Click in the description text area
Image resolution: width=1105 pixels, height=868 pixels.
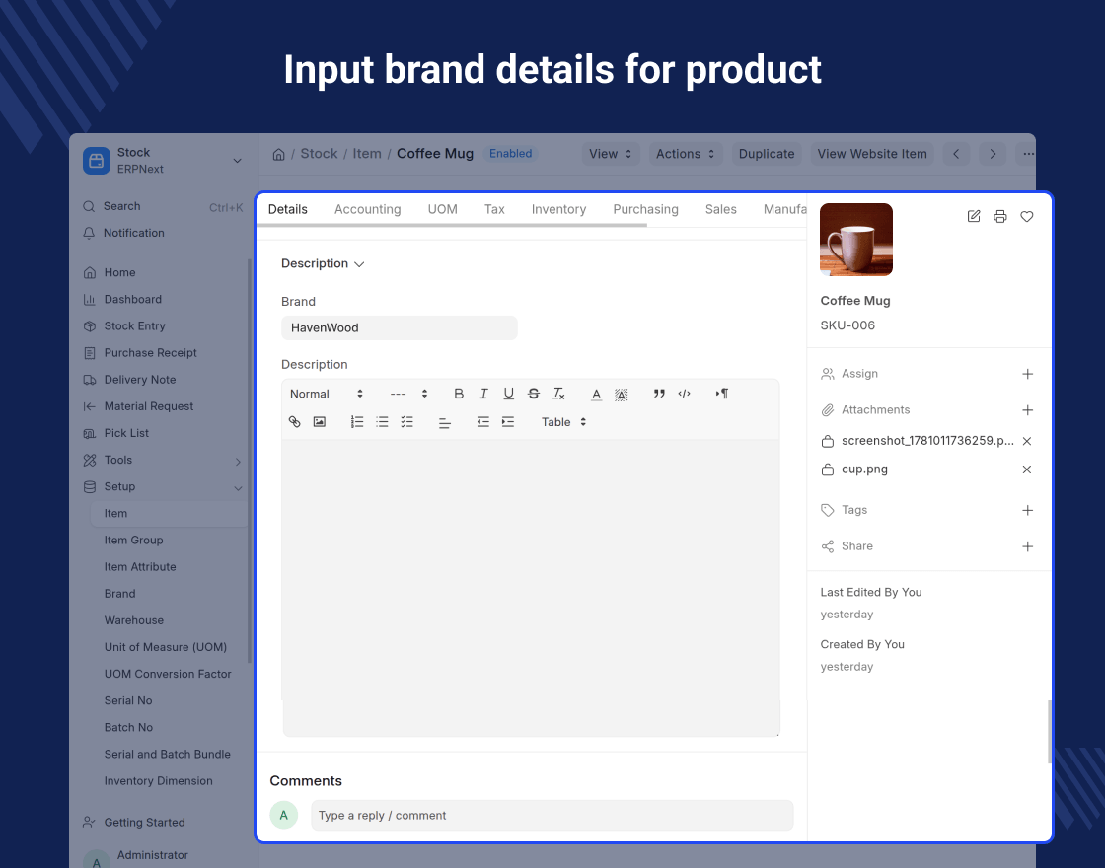point(531,588)
